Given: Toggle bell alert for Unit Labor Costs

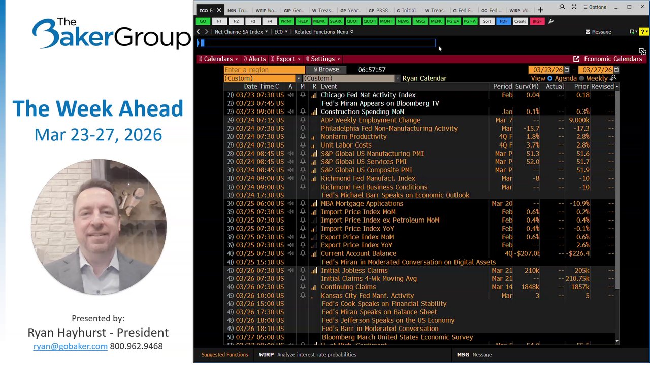Looking at the screenshot, I should [x=303, y=145].
